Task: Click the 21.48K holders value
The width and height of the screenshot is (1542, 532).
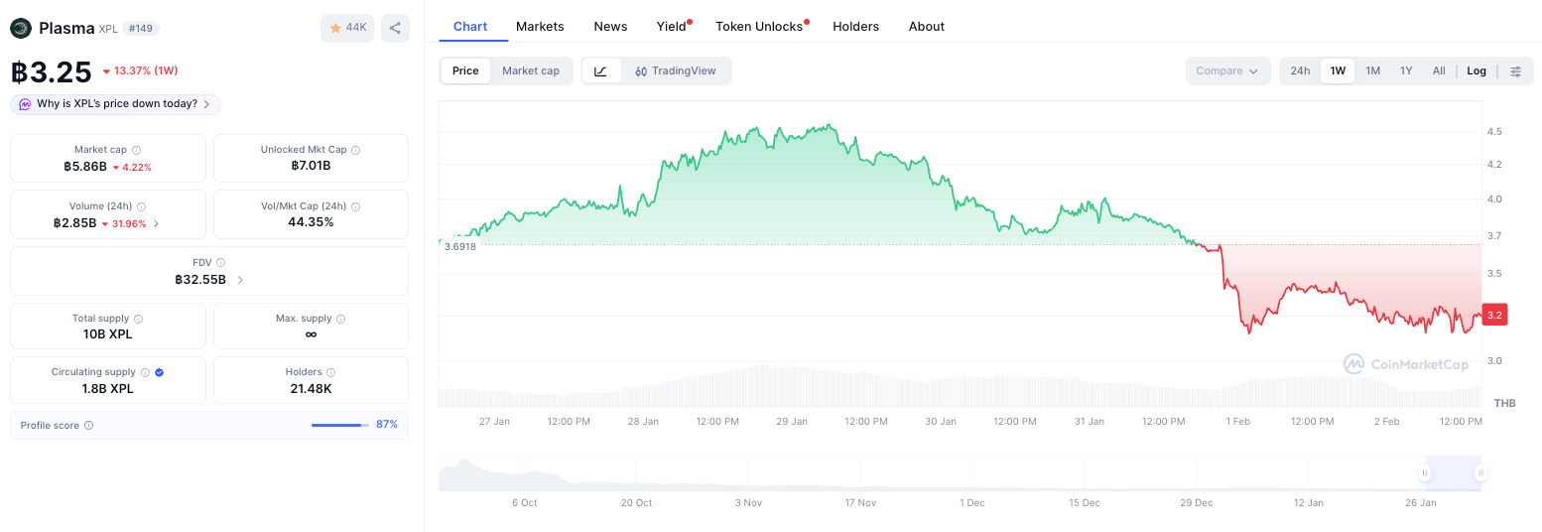Action: pyautogui.click(x=311, y=389)
